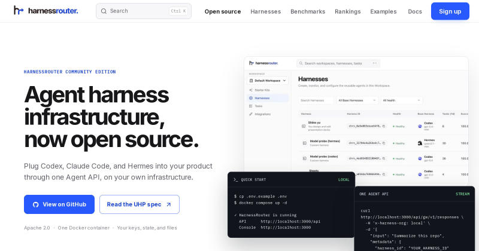Click the HARNESSROUTER COMMUNITY EDITION label
Image resolution: width=479 pixels, height=251 pixels.
tap(70, 72)
